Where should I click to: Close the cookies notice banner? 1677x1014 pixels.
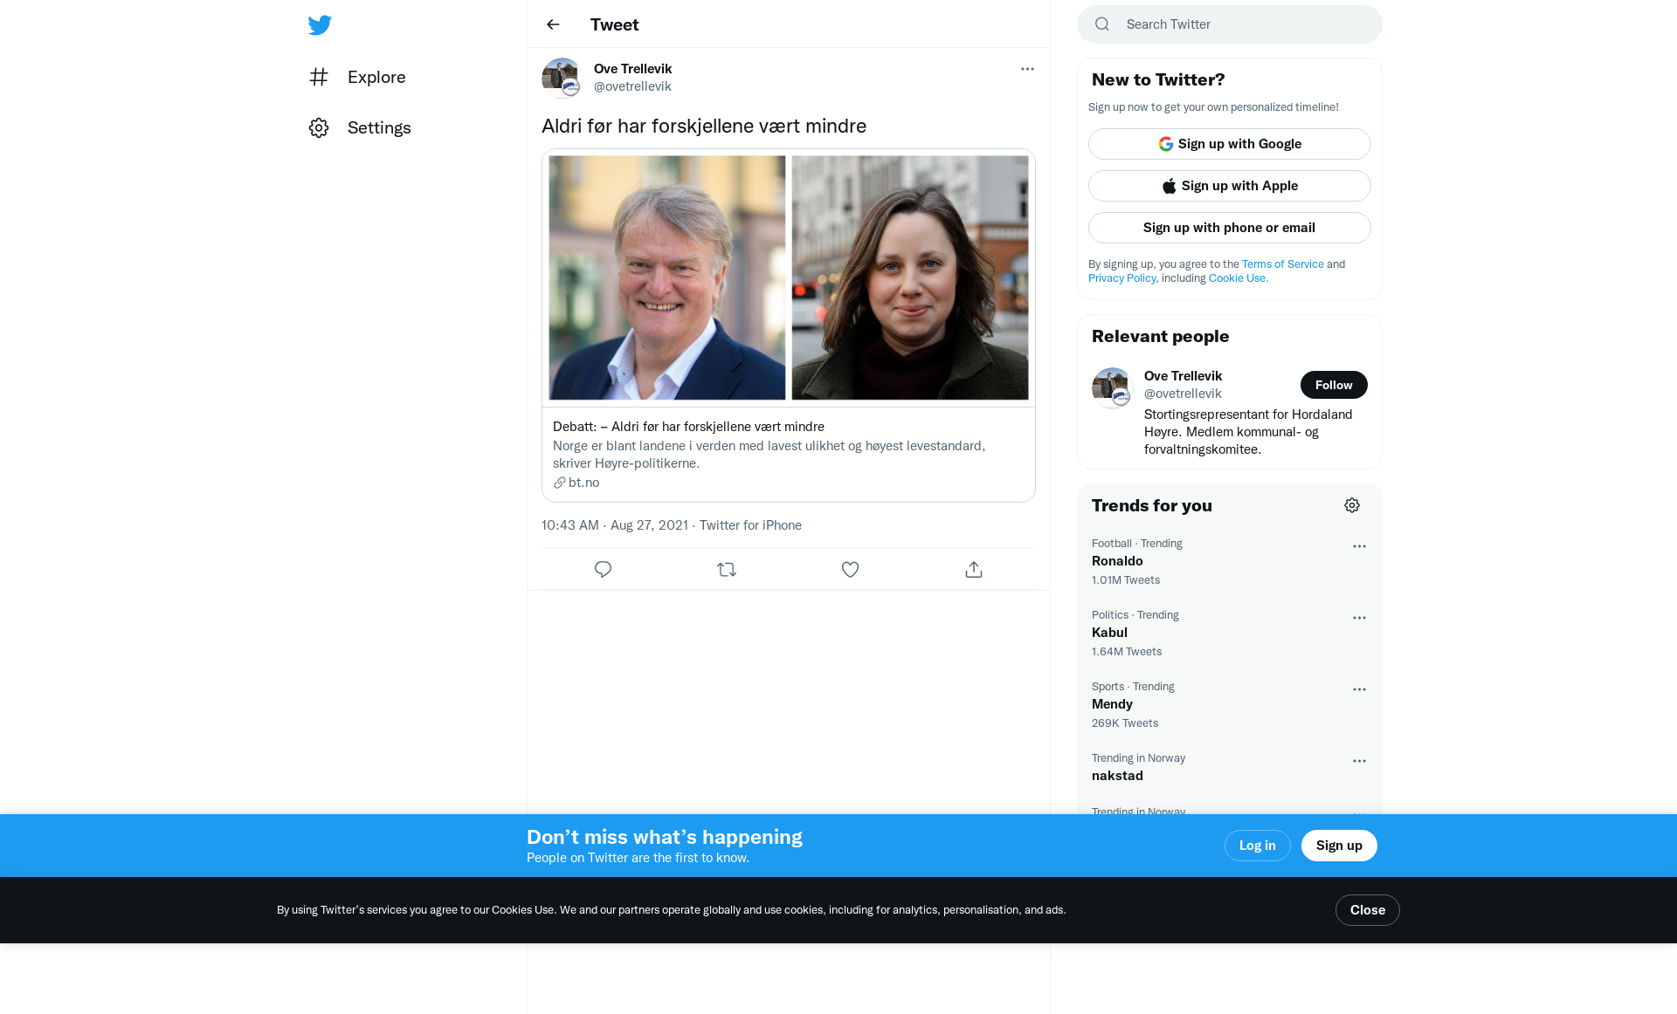1367,910
